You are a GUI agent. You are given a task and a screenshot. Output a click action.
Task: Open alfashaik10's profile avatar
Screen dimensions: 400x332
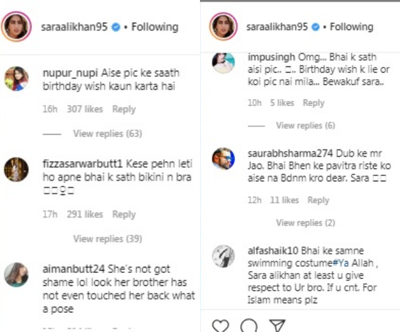(224, 255)
